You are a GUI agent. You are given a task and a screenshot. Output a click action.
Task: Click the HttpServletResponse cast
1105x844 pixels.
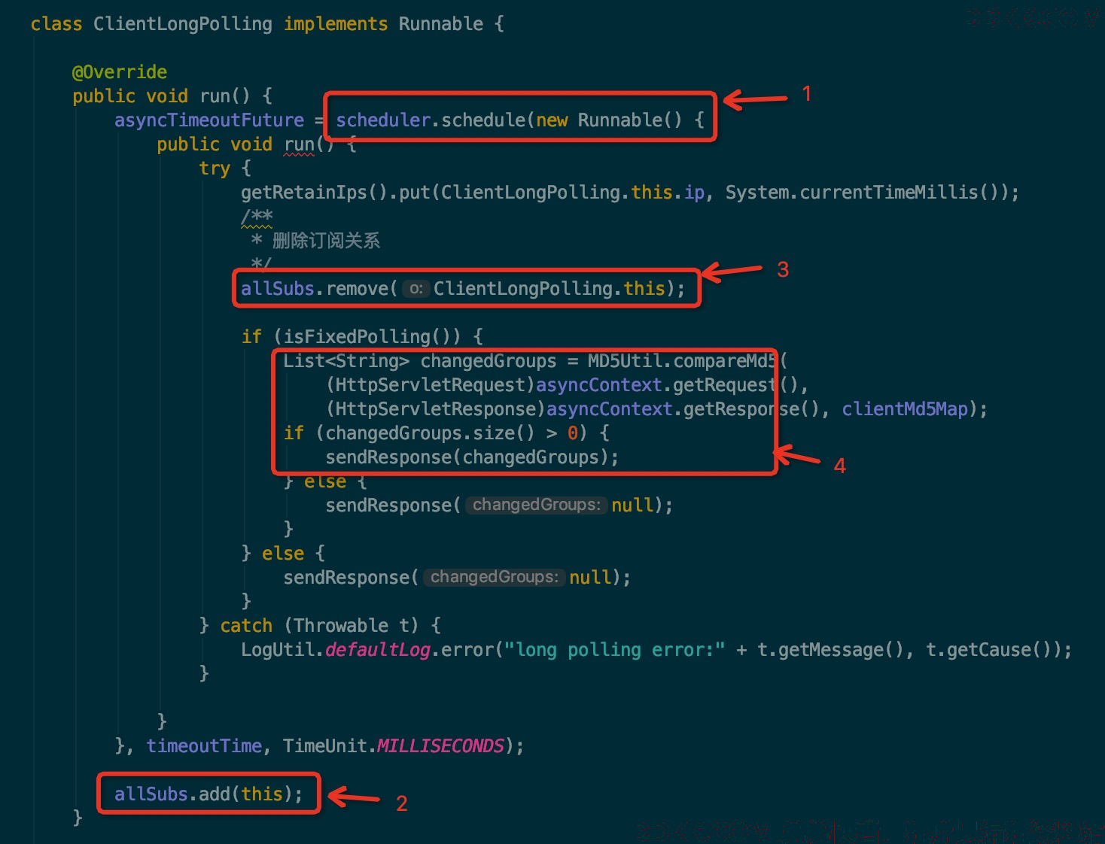coord(436,409)
